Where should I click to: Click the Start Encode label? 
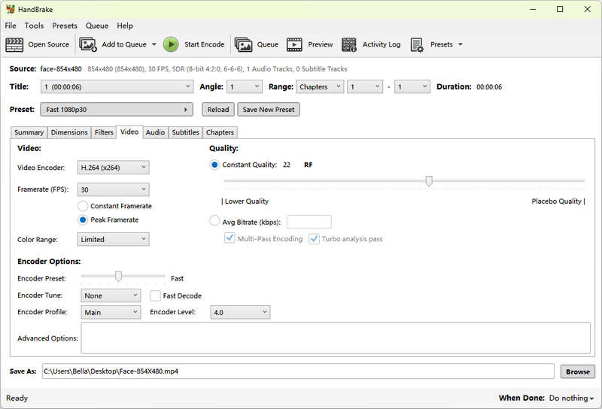point(204,44)
